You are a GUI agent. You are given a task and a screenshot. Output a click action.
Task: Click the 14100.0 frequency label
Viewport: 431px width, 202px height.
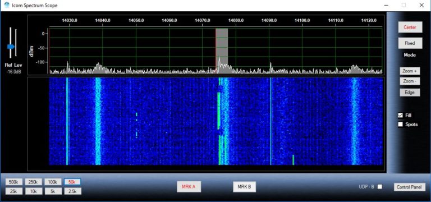pyautogui.click(x=302, y=20)
